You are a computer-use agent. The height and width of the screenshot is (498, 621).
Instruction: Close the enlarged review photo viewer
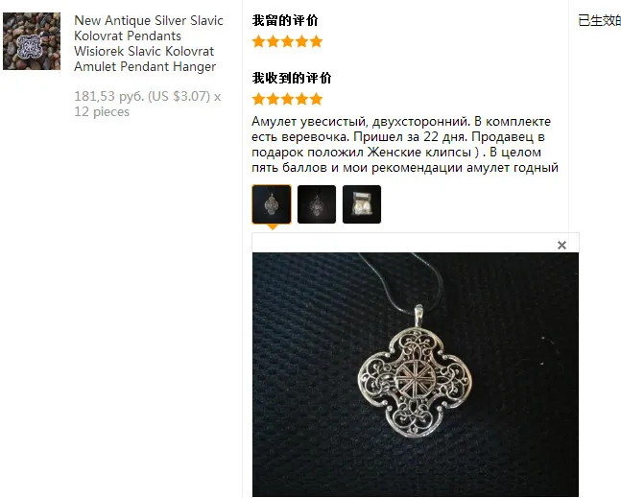(561, 246)
